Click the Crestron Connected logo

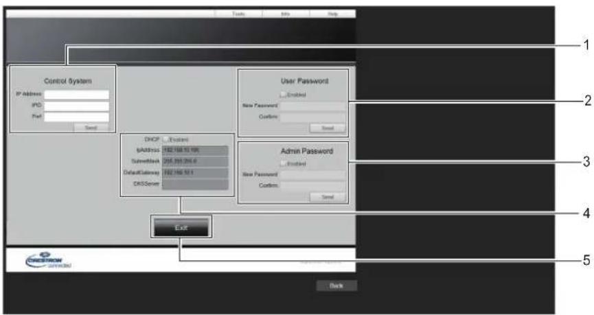[x=48, y=260]
